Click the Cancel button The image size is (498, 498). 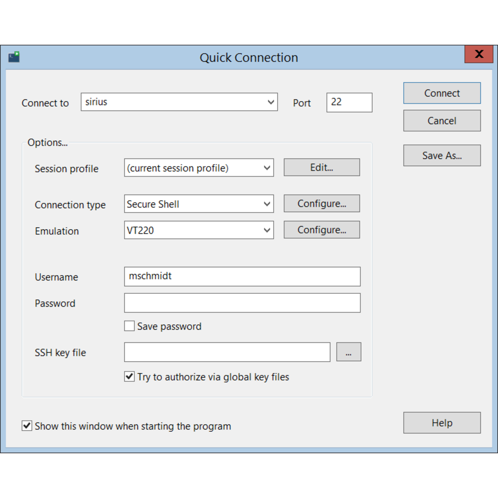pos(442,121)
